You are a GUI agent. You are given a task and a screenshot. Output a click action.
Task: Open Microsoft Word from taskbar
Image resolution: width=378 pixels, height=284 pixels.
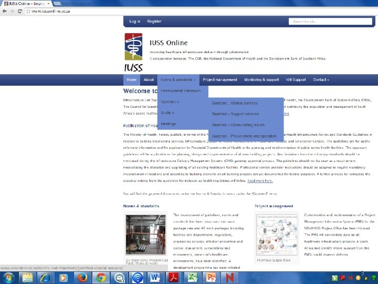(155, 278)
